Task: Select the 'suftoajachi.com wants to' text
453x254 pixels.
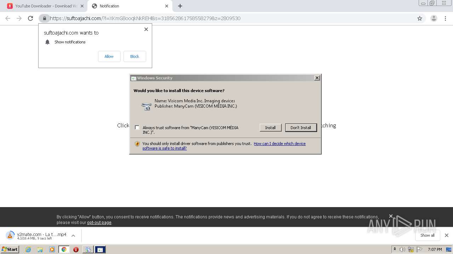Action: (x=71, y=33)
